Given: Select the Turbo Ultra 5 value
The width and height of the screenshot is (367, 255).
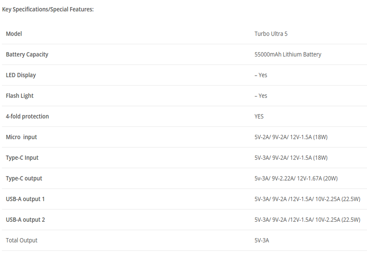Looking at the screenshot, I should pyautogui.click(x=271, y=34).
